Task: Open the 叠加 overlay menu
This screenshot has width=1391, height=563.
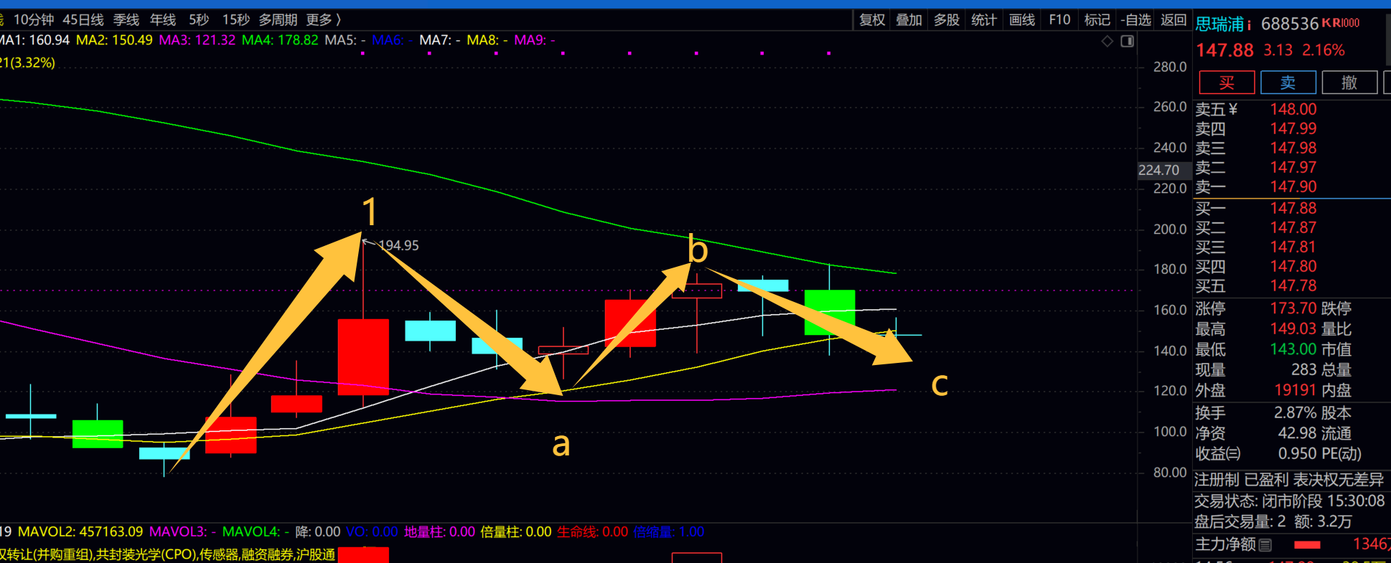Action: 909,20
